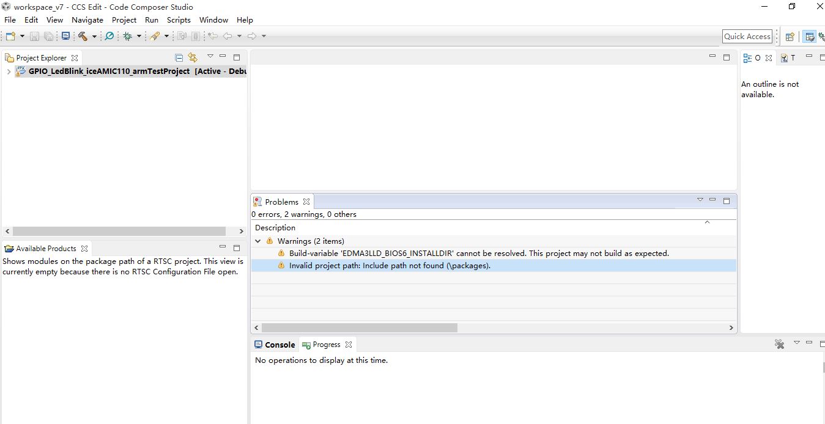Minimize the Project Explorer panel

click(x=223, y=56)
